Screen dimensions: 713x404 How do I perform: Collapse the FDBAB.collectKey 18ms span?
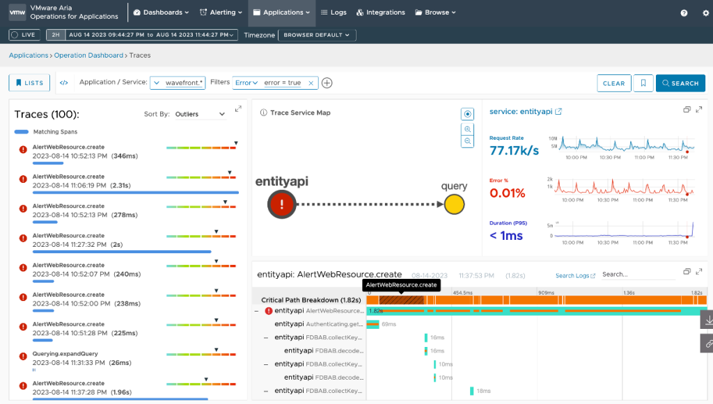[x=266, y=391]
